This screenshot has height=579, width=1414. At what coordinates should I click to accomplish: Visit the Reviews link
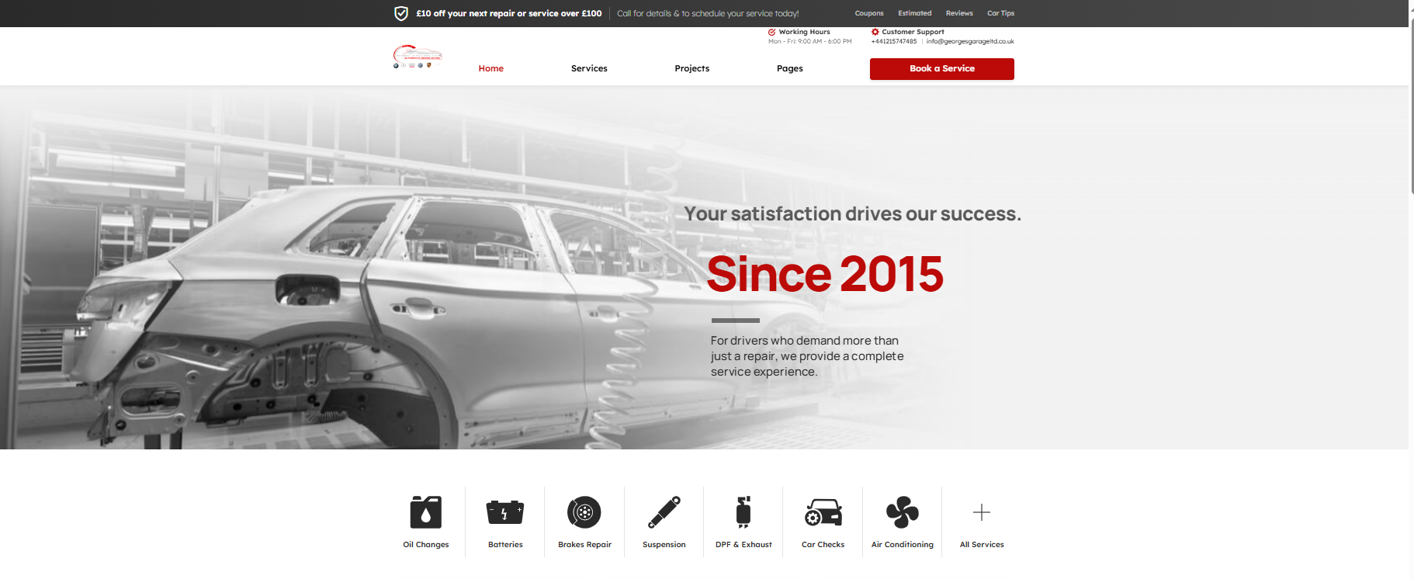click(x=959, y=13)
